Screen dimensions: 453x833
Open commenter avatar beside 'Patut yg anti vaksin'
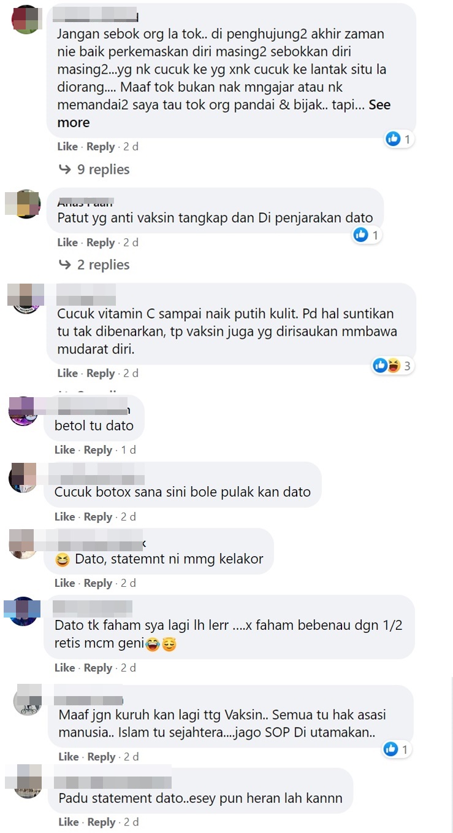pyautogui.click(x=26, y=204)
